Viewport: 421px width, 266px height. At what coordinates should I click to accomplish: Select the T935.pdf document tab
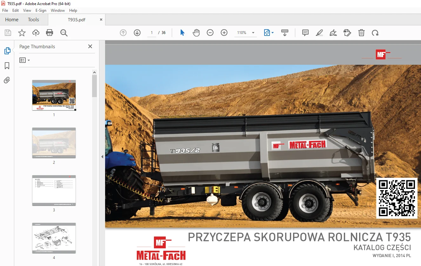(x=77, y=19)
